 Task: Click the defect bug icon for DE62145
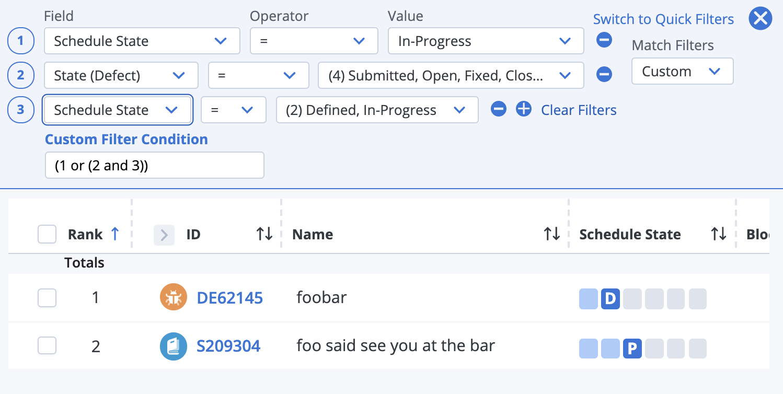[x=173, y=297]
